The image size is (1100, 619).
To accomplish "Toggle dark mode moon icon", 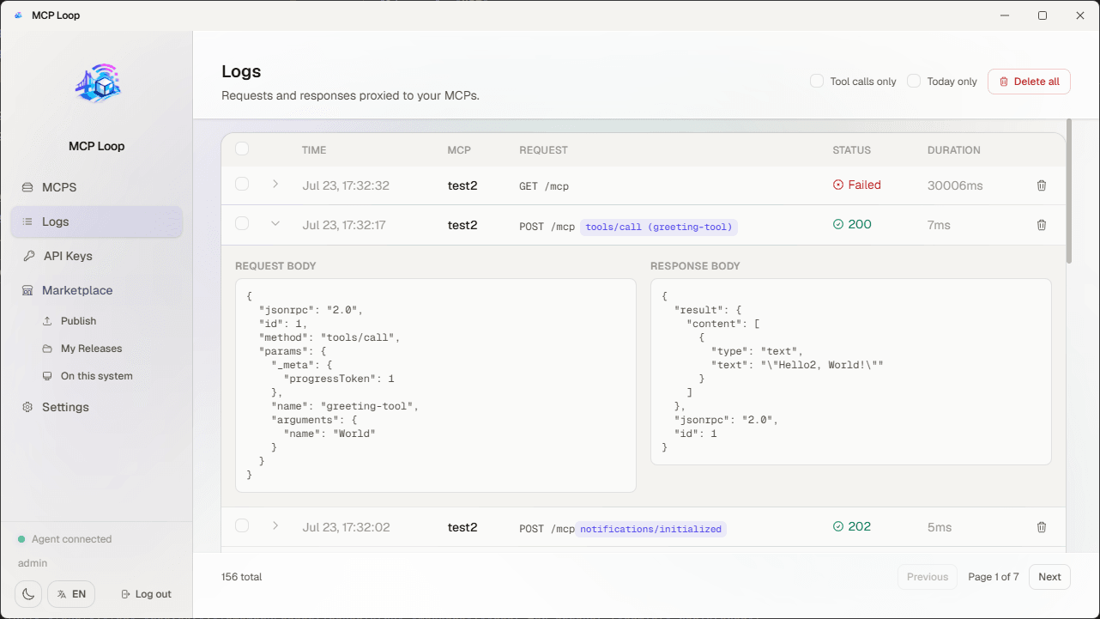I will (28, 594).
